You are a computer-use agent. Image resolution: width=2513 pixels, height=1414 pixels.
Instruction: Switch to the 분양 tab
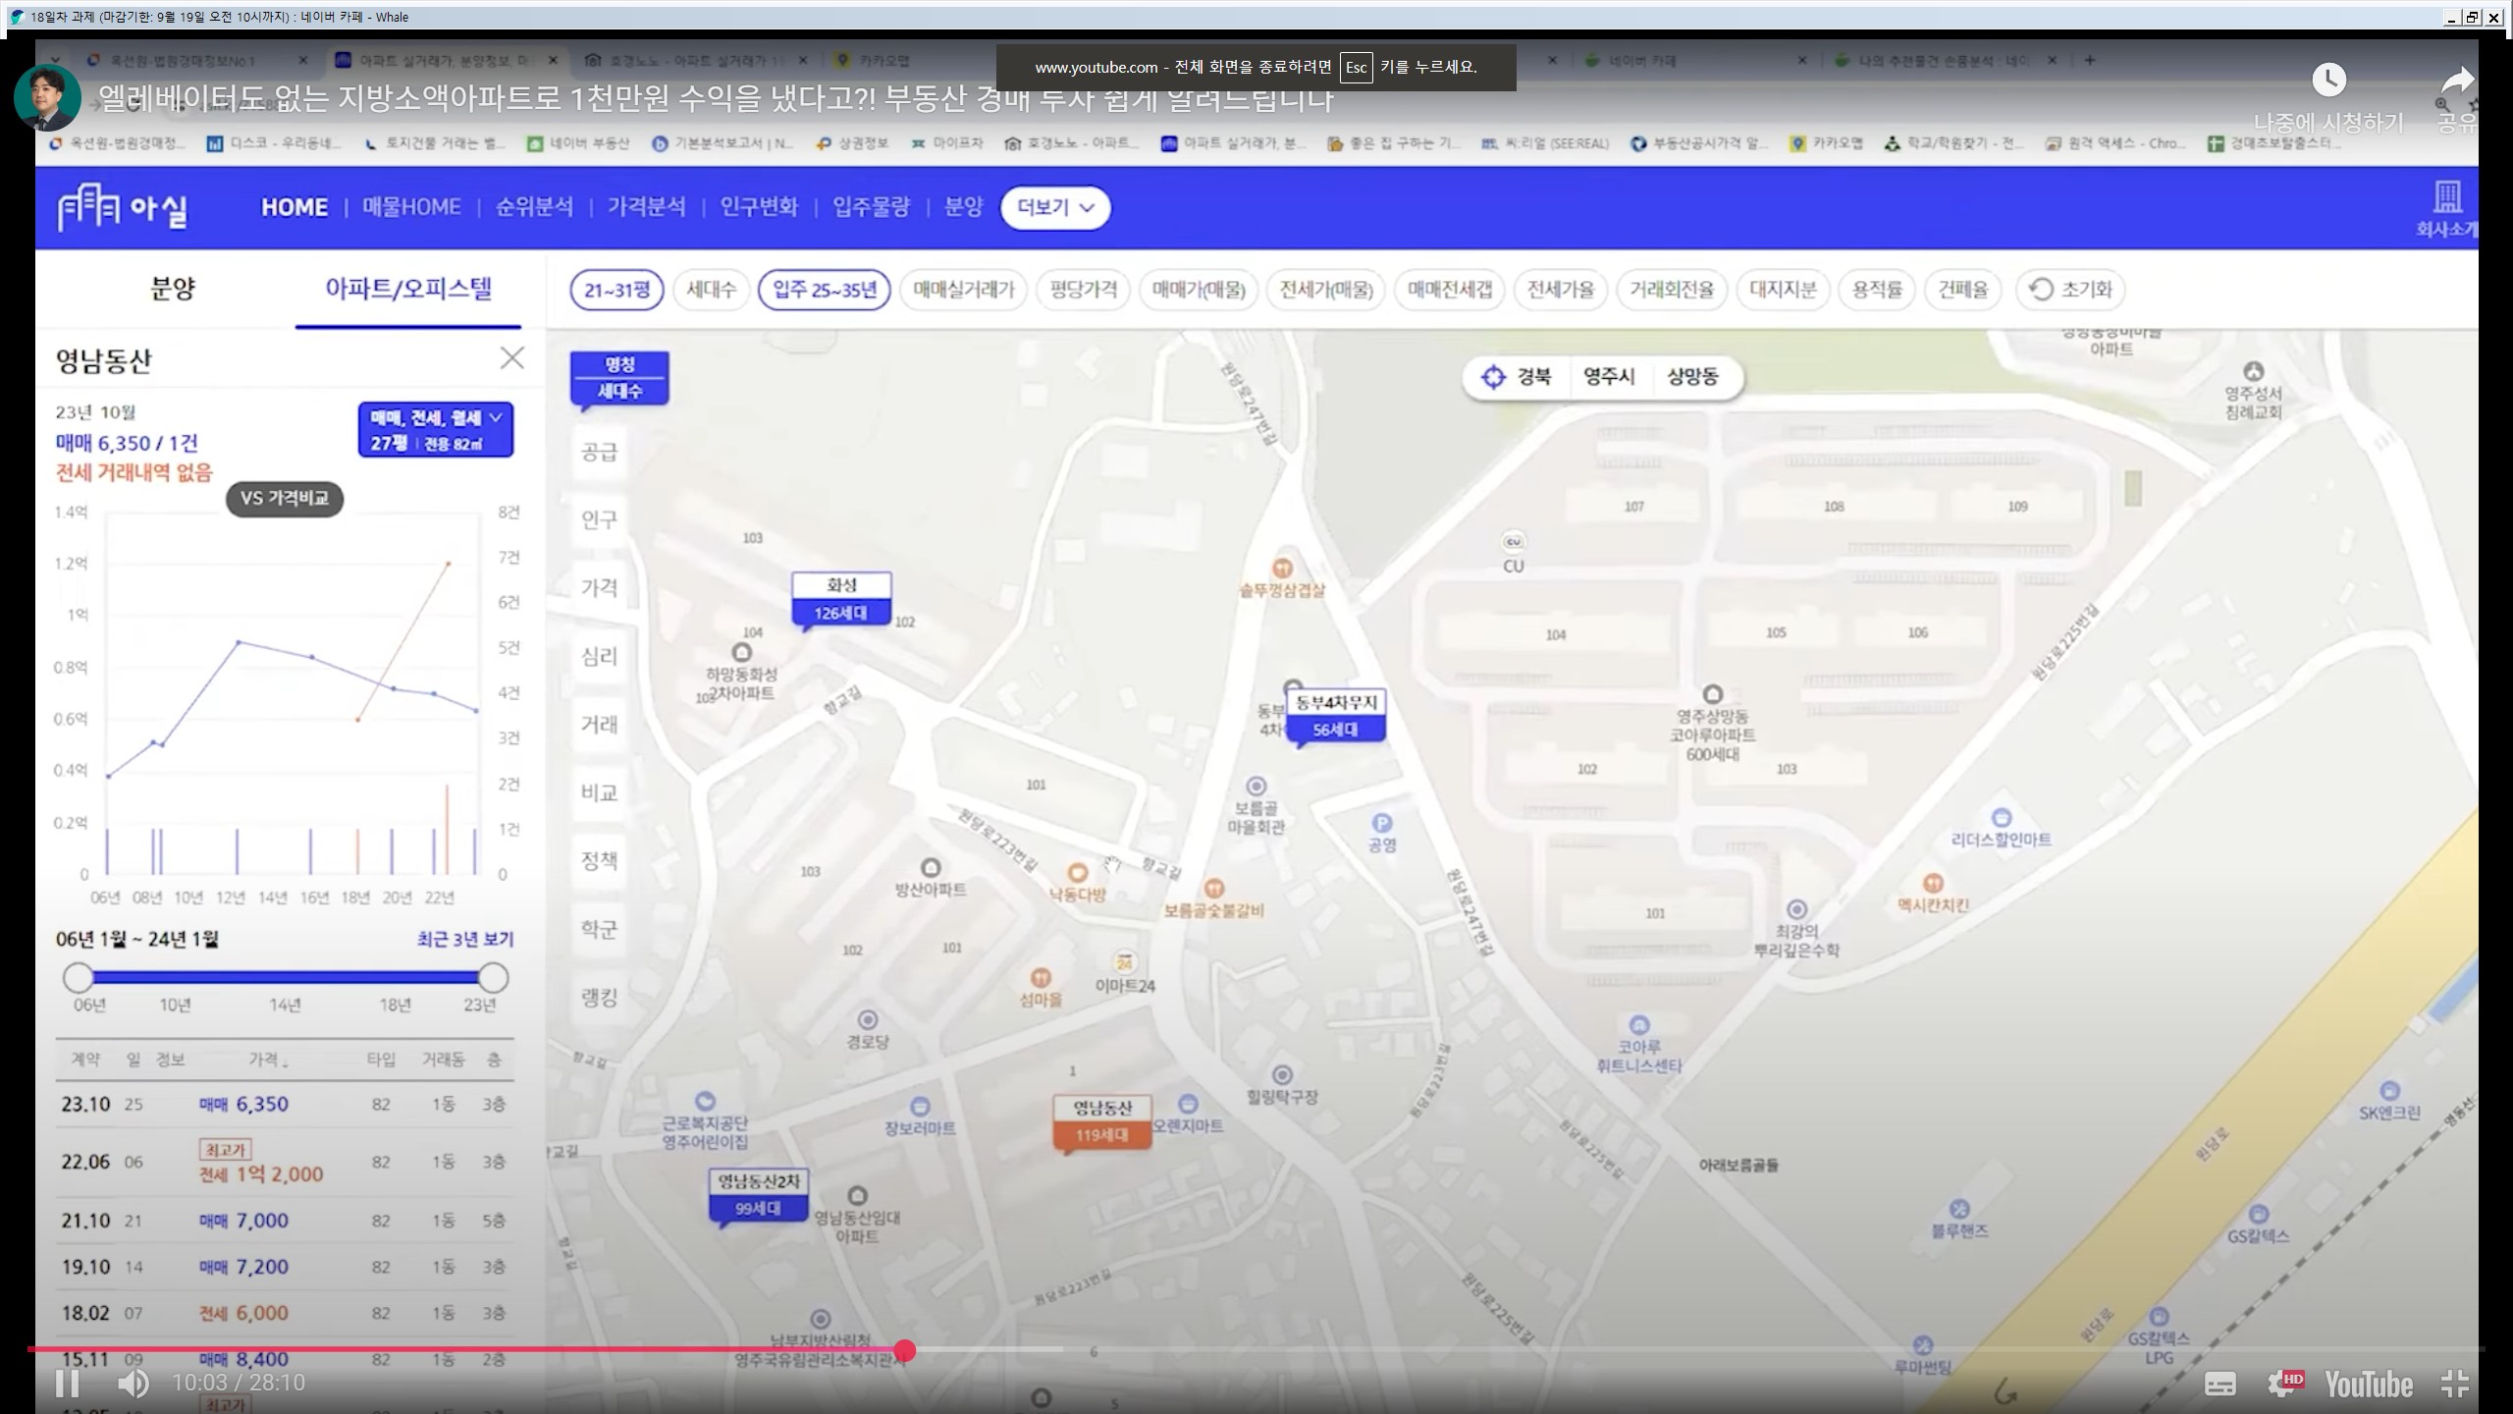[x=173, y=289]
